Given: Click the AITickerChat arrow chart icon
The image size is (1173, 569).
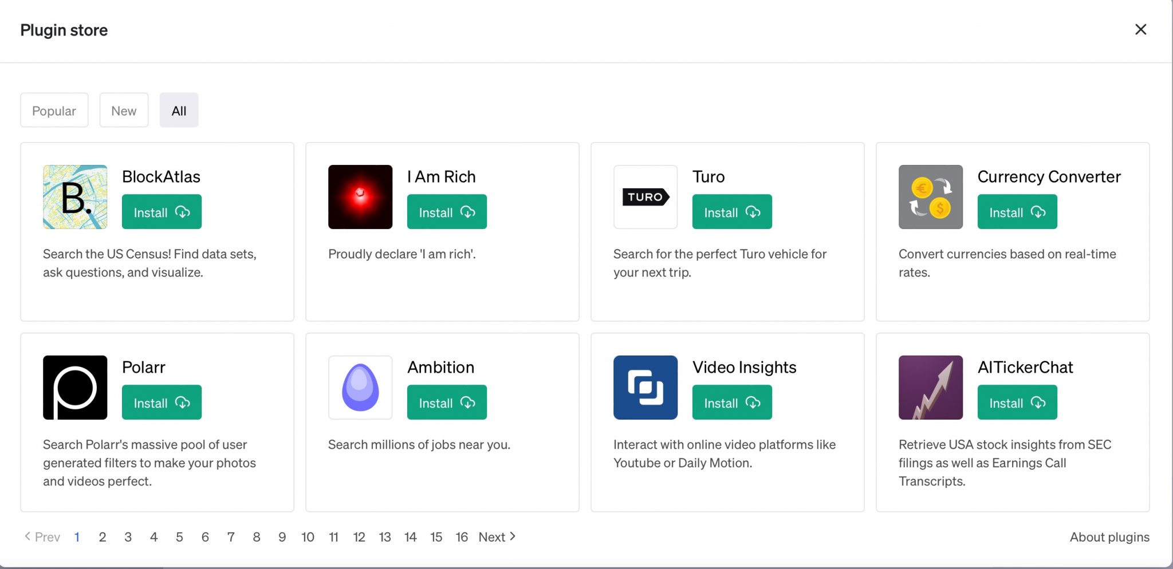Looking at the screenshot, I should (931, 388).
